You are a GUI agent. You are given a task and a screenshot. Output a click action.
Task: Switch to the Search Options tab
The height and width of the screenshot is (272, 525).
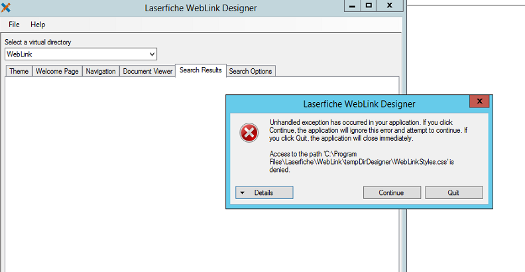coord(251,71)
